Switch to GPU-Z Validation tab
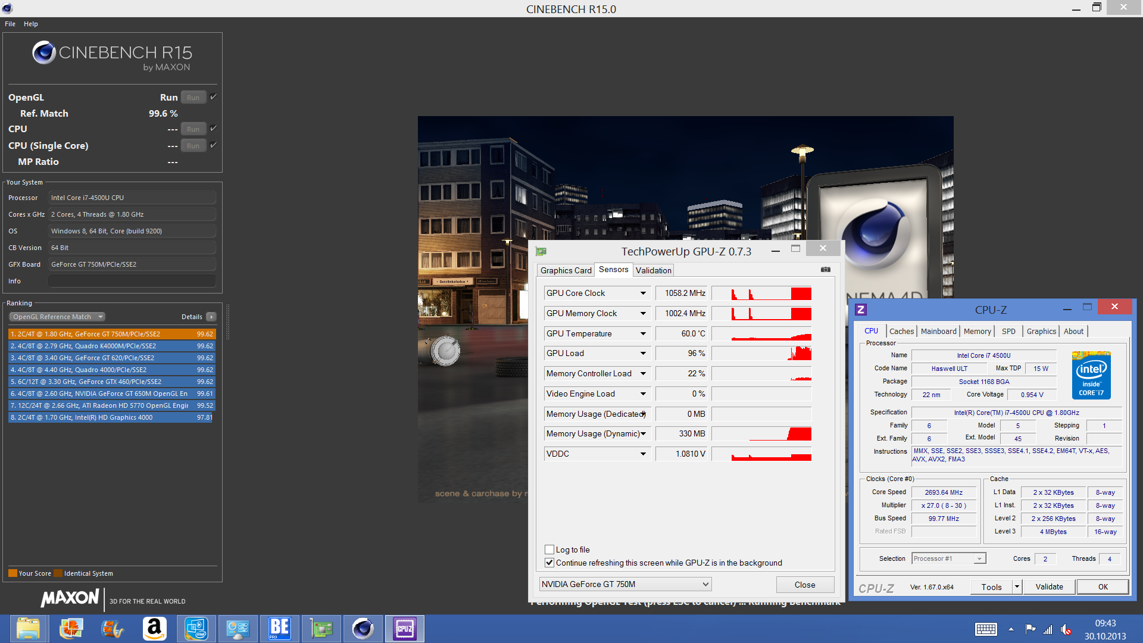This screenshot has height=643, width=1143. pyautogui.click(x=653, y=270)
